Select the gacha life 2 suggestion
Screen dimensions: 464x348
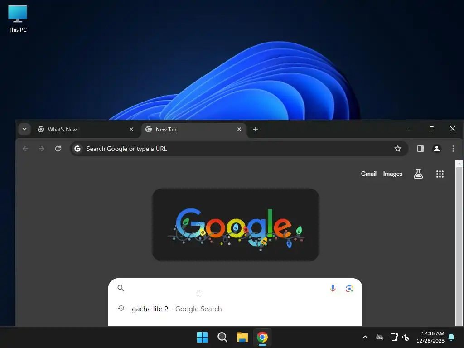click(x=236, y=309)
